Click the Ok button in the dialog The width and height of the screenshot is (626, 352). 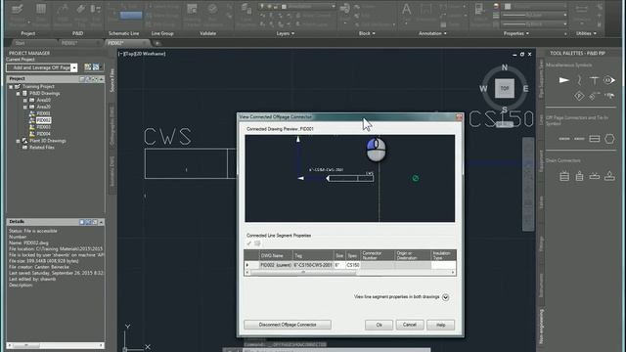click(x=379, y=325)
